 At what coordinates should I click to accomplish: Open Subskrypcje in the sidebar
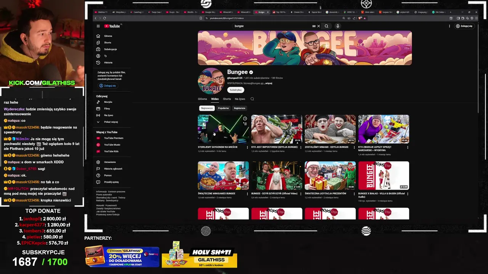(110, 49)
